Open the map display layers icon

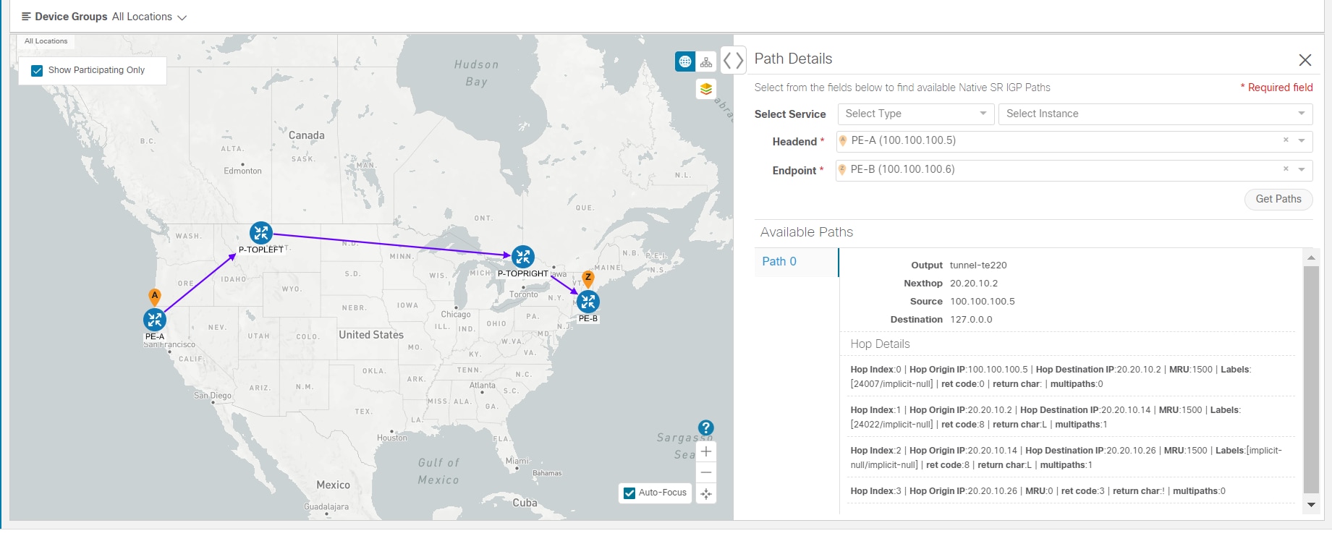pos(706,89)
